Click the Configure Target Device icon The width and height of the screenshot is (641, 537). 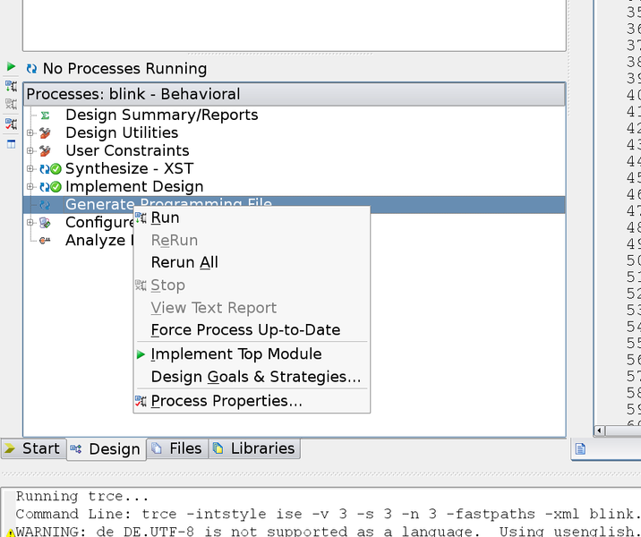(x=45, y=223)
